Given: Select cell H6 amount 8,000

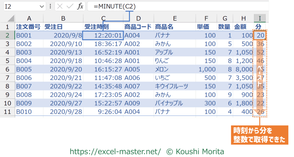Looking at the screenshot, I should [x=243, y=70].
